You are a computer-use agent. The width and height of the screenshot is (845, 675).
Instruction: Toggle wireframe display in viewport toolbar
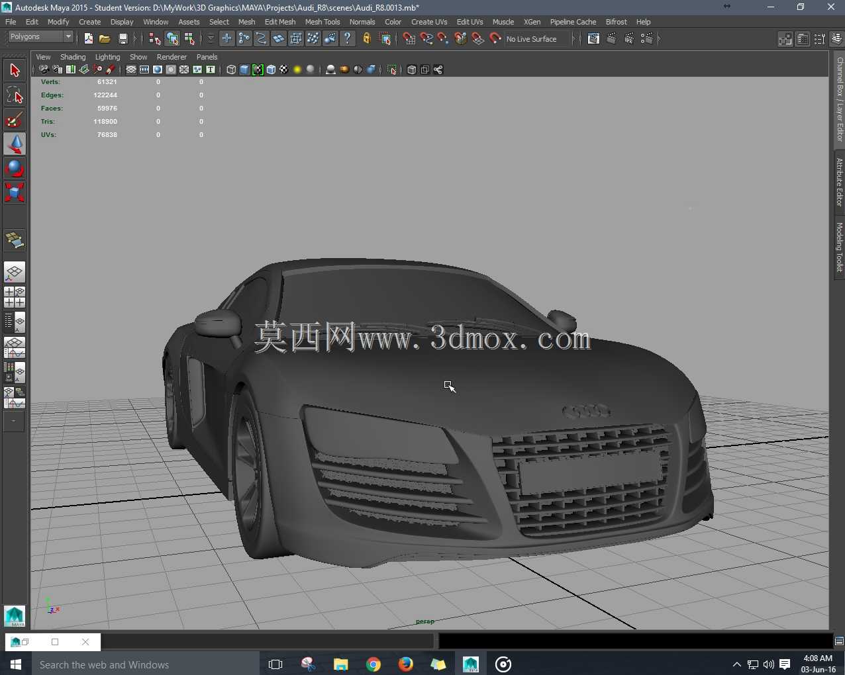coord(231,69)
